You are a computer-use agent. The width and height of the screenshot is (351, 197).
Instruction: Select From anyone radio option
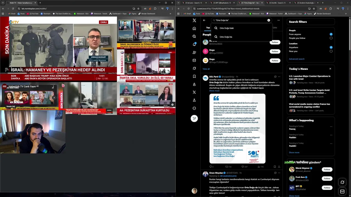(x=331, y=34)
